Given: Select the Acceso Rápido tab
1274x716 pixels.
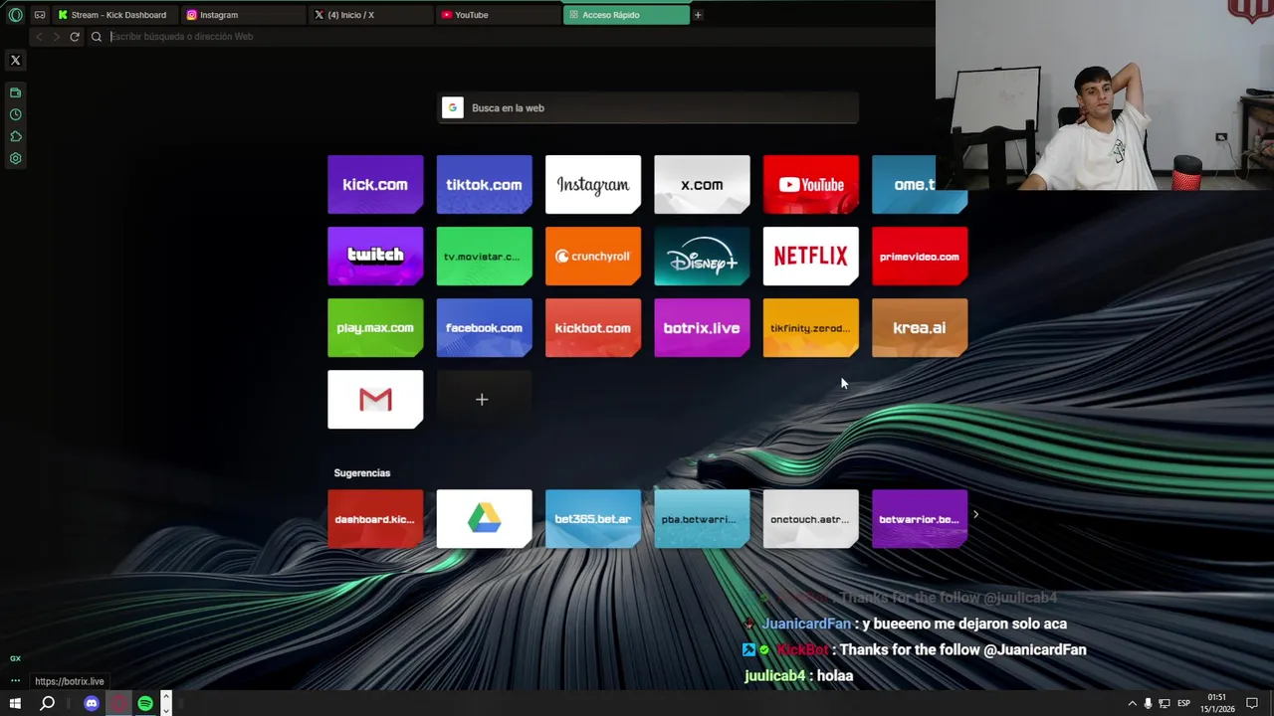Looking at the screenshot, I should (626, 15).
